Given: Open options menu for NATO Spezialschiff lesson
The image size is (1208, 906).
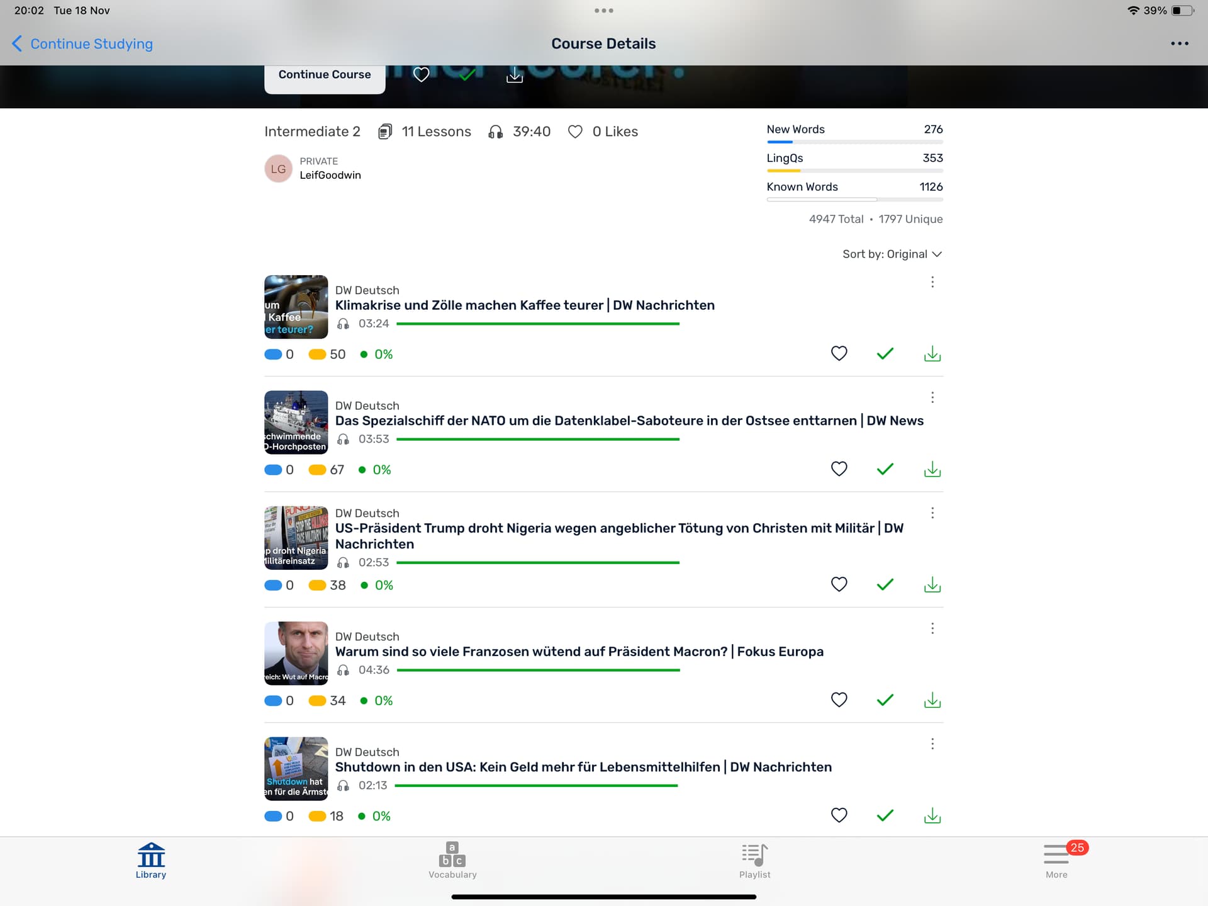Looking at the screenshot, I should 932,397.
